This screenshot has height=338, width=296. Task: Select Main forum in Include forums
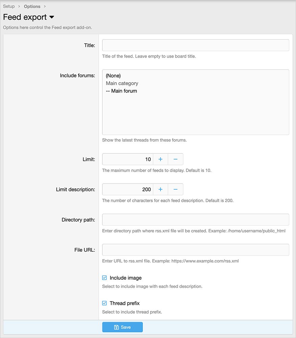pos(121,91)
